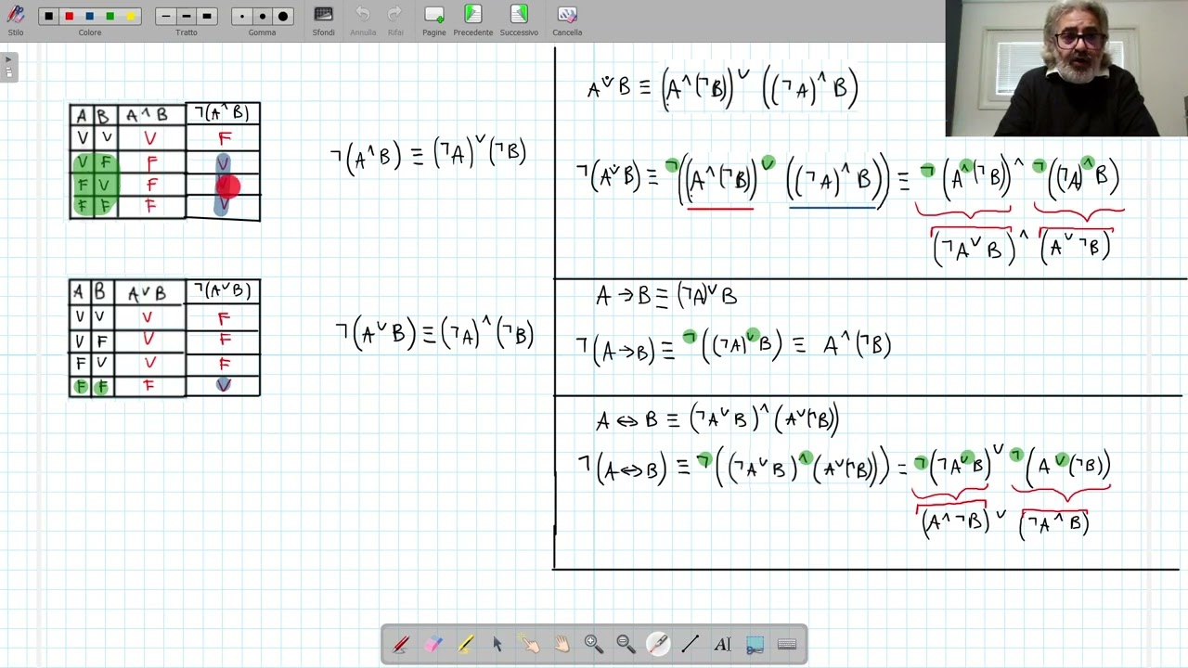Choose the medium Tratto line width
Viewport: 1188px width, 668px height.
pyautogui.click(x=186, y=16)
